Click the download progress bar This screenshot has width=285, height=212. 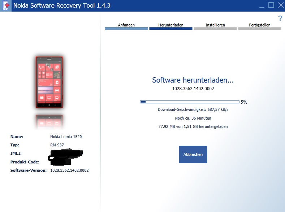coord(190,102)
